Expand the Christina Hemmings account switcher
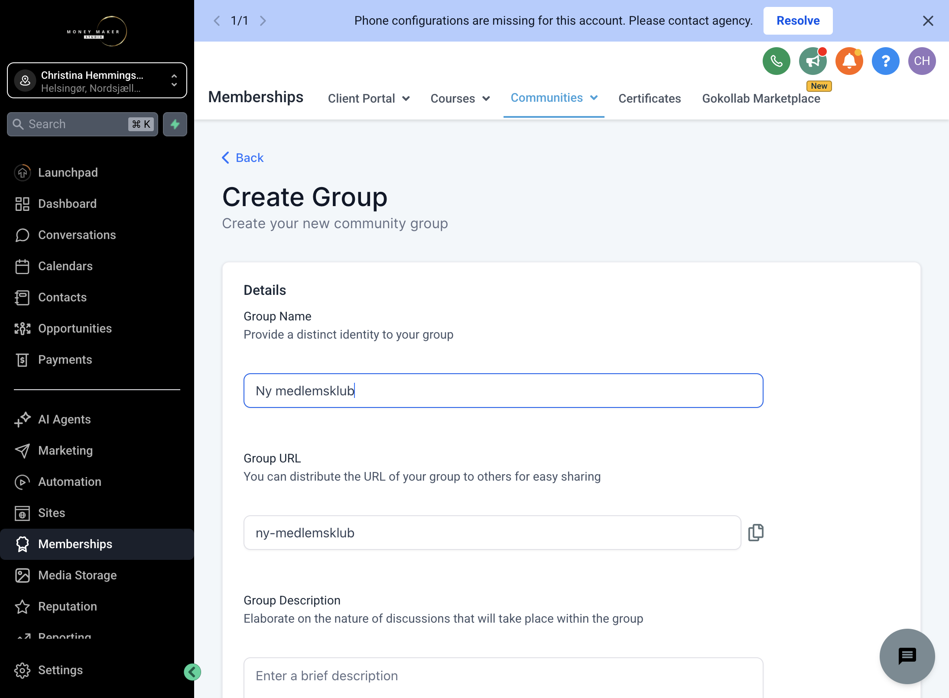 pyautogui.click(x=97, y=81)
